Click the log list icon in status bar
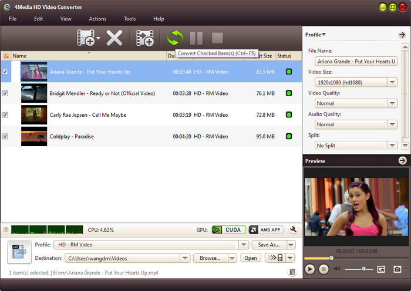Screen dimensions: 411x291 [292, 272]
